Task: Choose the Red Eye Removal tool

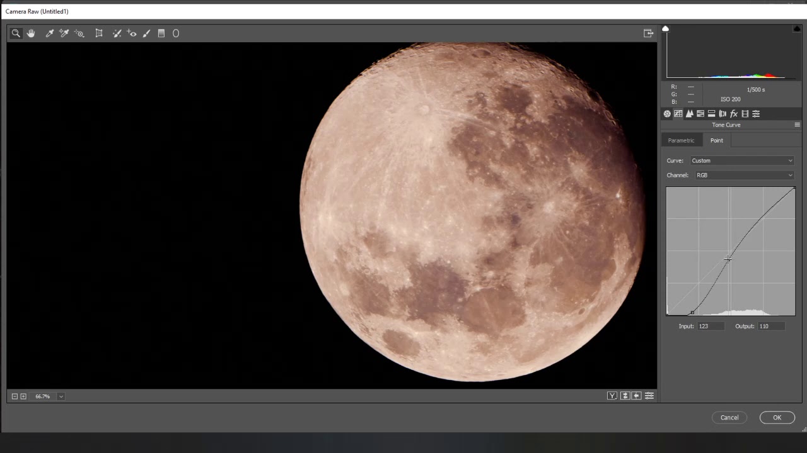Action: (132, 33)
